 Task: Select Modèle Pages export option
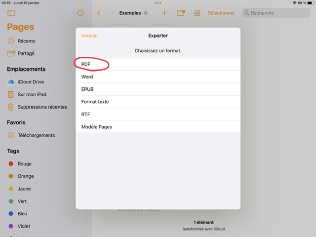158,127
